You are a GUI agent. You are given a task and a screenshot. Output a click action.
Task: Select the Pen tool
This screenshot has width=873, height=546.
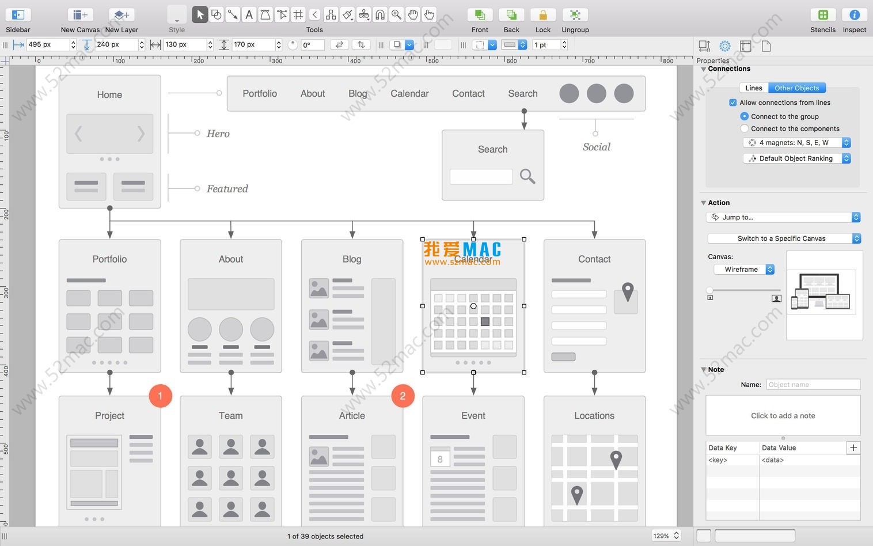[265, 15]
